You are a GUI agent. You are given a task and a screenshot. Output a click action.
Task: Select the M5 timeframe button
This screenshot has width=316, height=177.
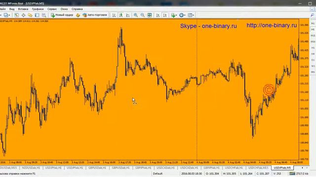click(313, 29)
